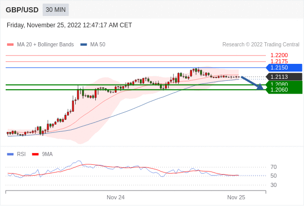The image size is (304, 206).
Task: Click the blue RSI legend color swatch
Action: click(x=10, y=154)
